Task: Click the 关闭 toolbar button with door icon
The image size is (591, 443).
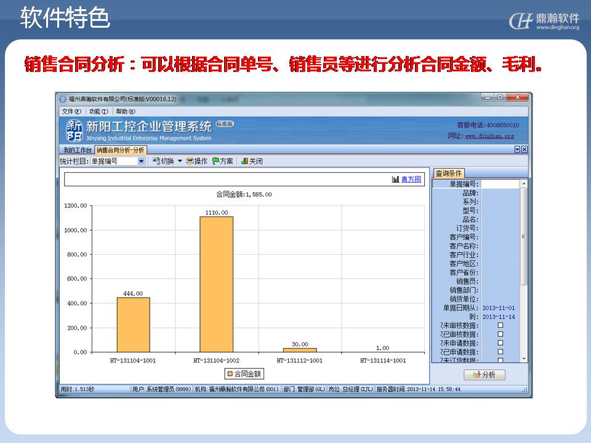Action: pos(252,161)
